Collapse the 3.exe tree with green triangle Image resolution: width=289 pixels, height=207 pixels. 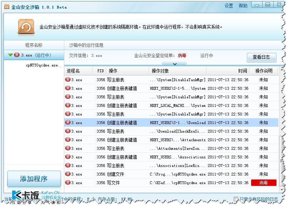click(x=10, y=55)
